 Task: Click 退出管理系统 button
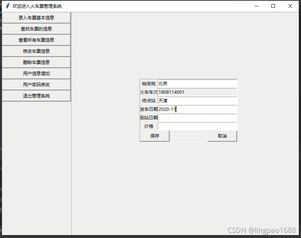(36, 96)
